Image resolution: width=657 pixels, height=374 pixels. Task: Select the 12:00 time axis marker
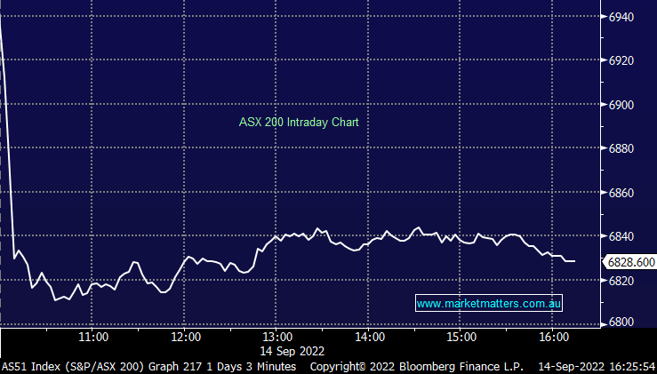click(185, 338)
